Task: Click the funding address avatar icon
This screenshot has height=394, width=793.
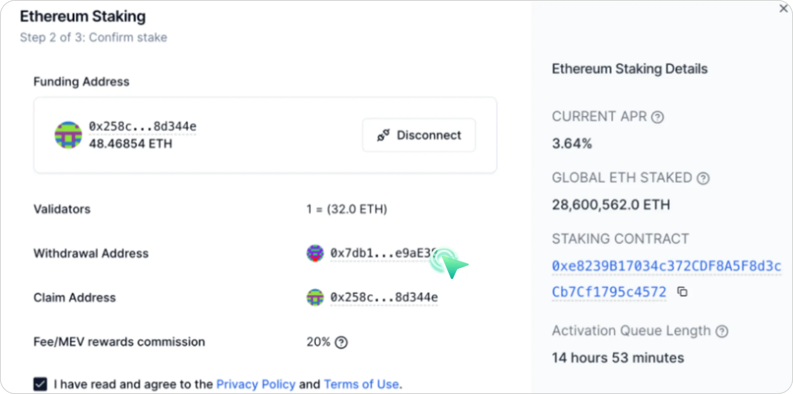Action: 68,135
